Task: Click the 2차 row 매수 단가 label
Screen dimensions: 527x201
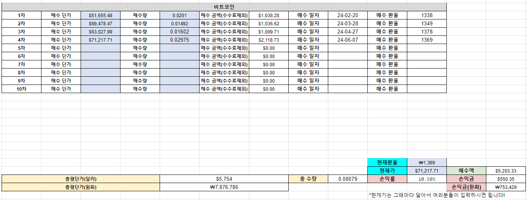Action: tap(61, 23)
